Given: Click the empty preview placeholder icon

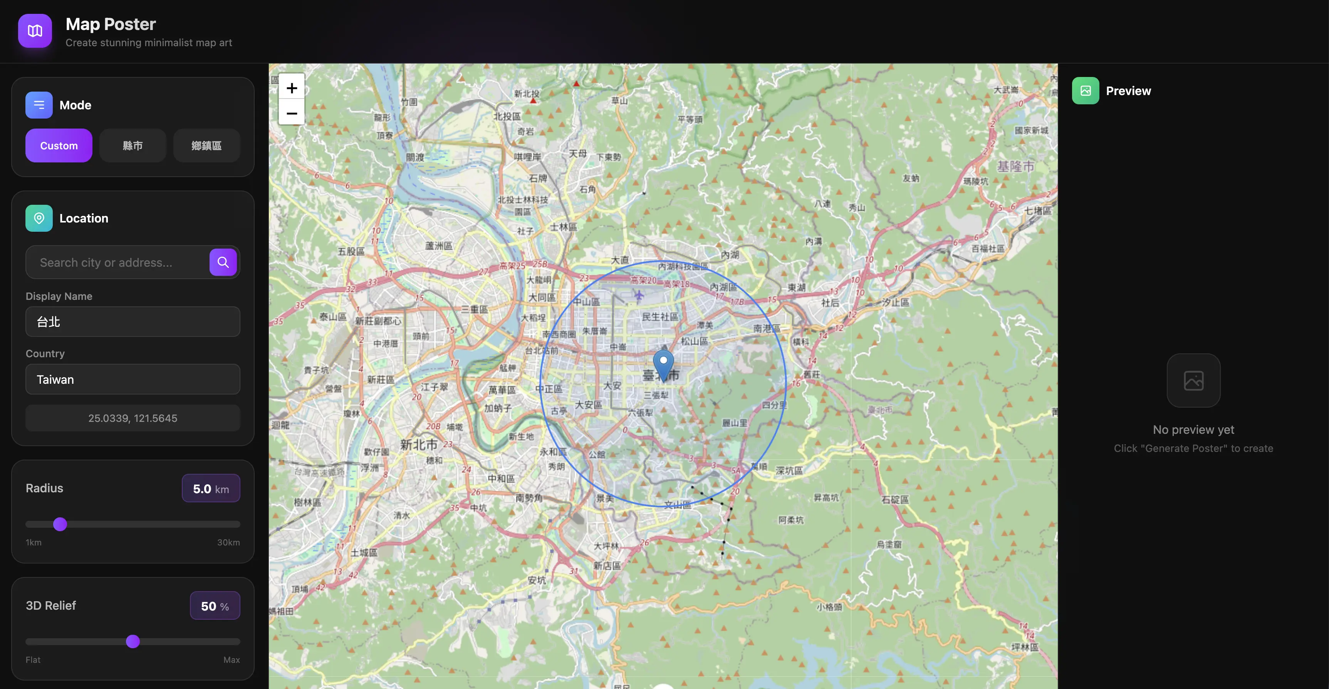Looking at the screenshot, I should coord(1193,380).
